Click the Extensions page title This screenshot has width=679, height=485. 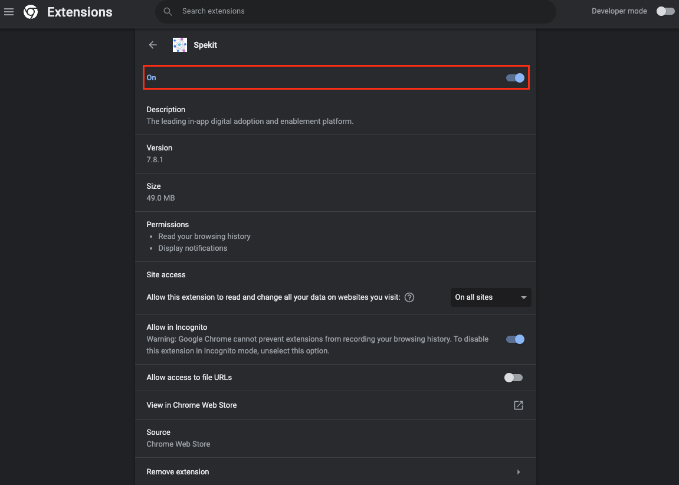coord(80,12)
